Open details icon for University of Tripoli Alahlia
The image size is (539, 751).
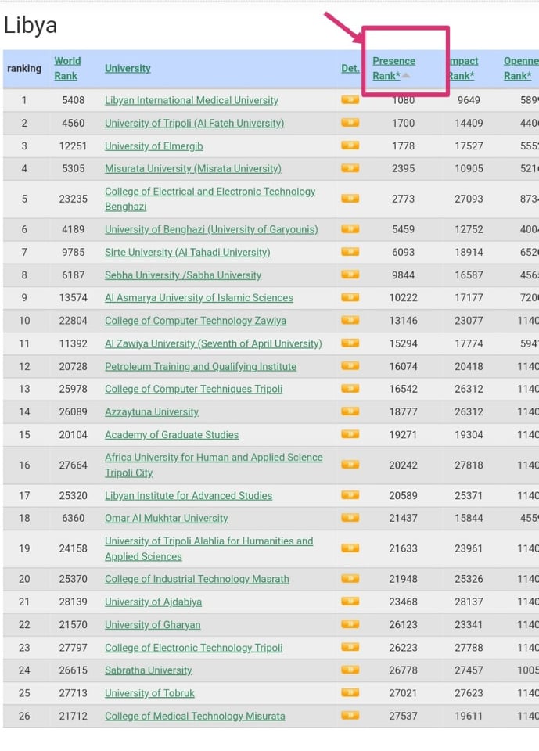(350, 548)
